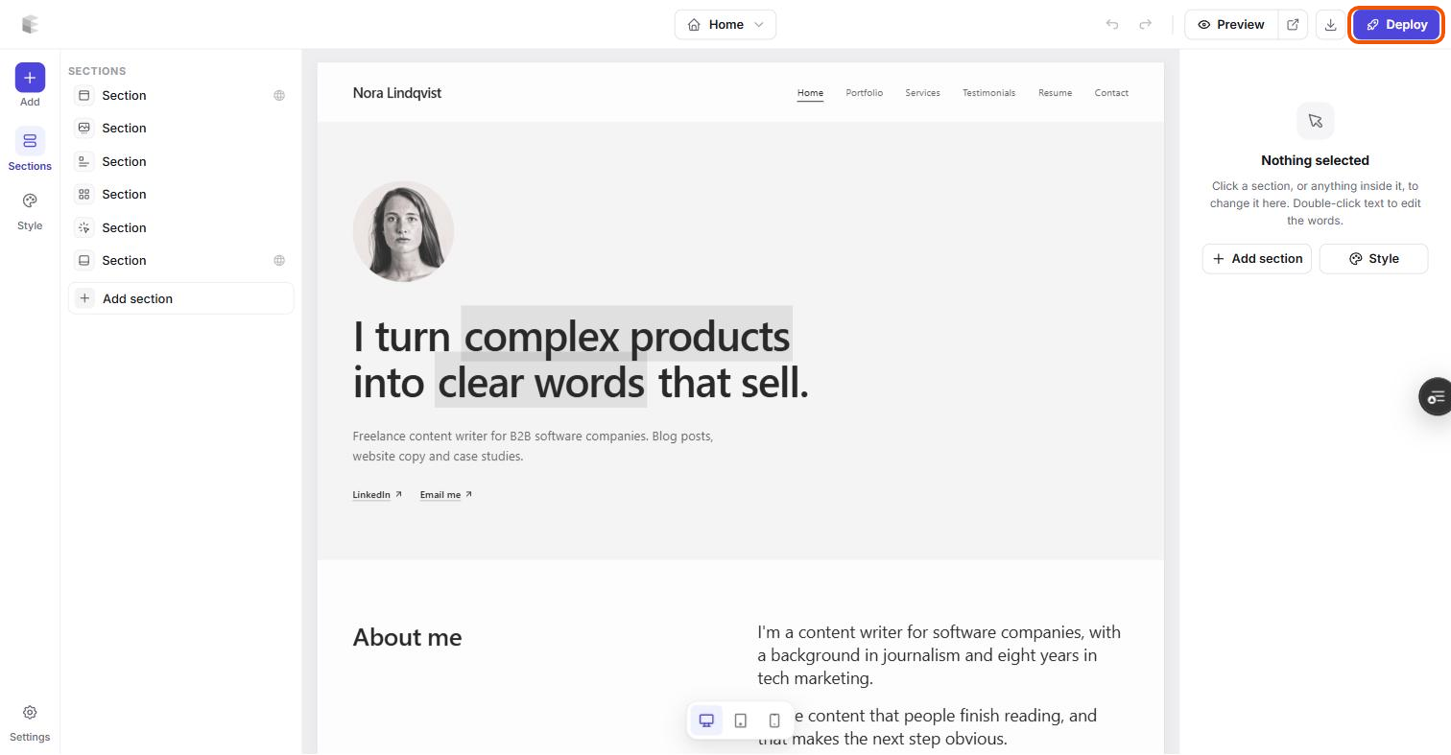The image size is (1451, 755).
Task: Click the LinkedIn link in the hero
Action: (x=377, y=495)
